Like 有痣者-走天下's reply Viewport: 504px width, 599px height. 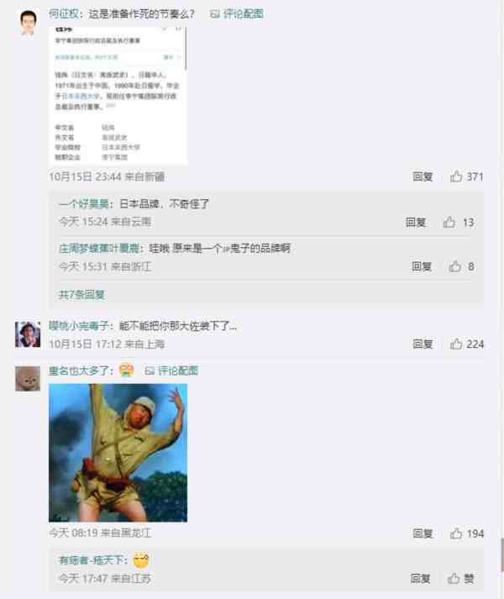click(461, 578)
